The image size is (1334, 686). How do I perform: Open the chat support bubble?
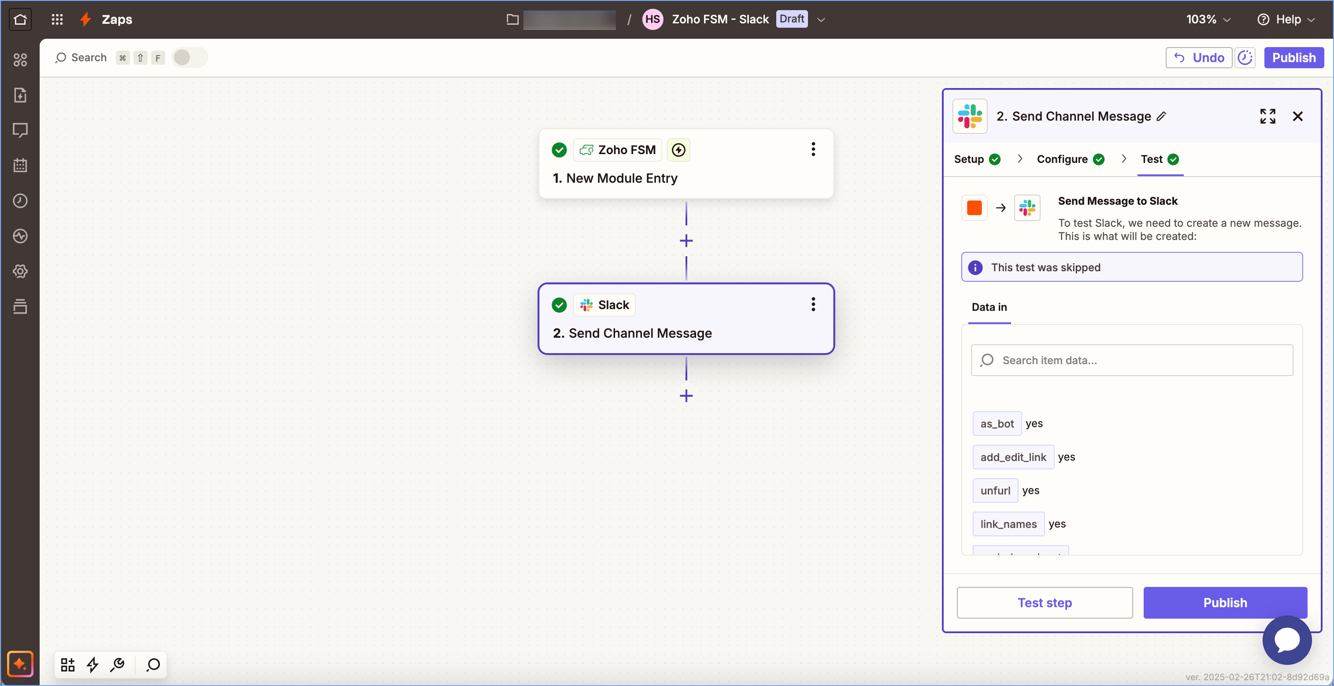click(x=1286, y=640)
